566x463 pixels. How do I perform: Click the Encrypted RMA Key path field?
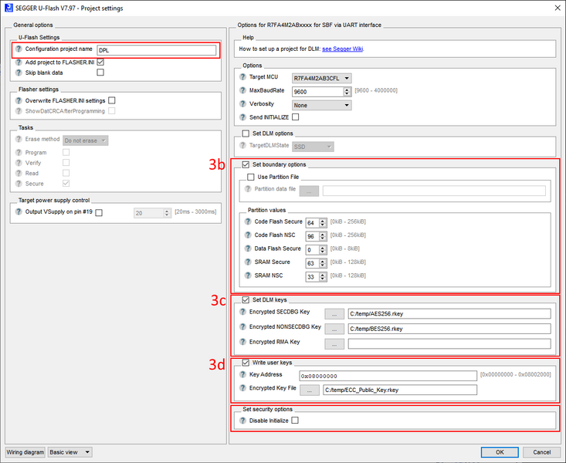[449, 344]
